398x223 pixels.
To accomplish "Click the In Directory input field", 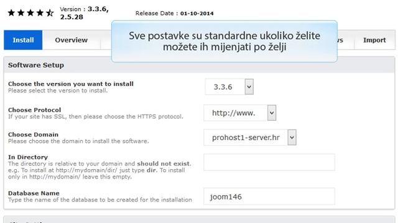I will coord(269,162).
